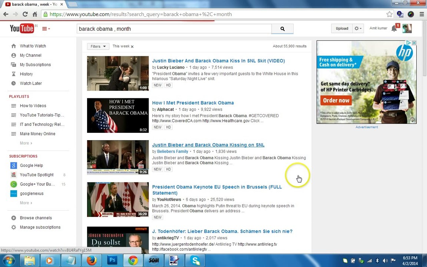This screenshot has width=427, height=267.
Task: Open What to Watch in sidebar
Action: pyautogui.click(x=33, y=46)
